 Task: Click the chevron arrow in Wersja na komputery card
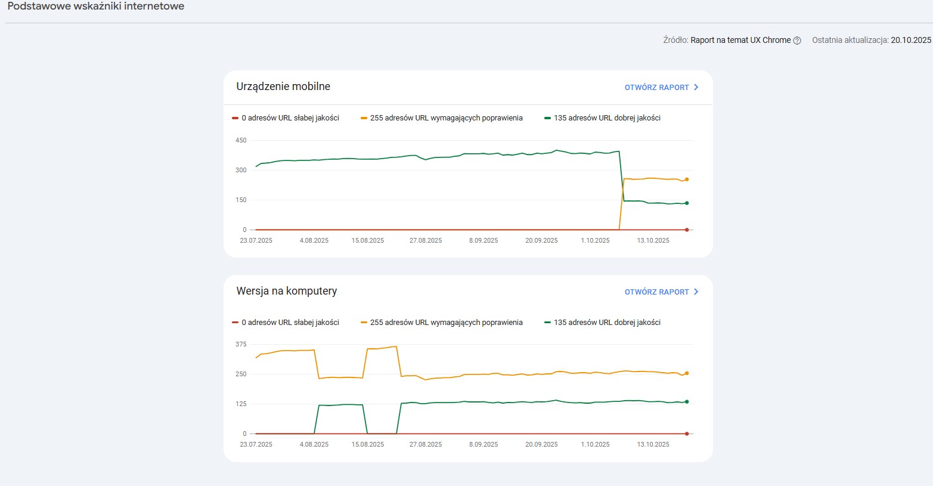click(x=696, y=292)
